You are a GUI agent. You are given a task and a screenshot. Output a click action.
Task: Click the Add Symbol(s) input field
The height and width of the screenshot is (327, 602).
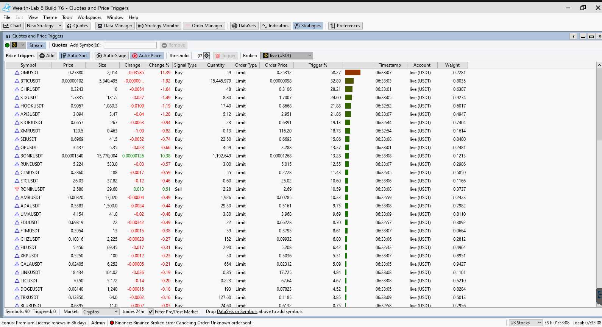130,45
